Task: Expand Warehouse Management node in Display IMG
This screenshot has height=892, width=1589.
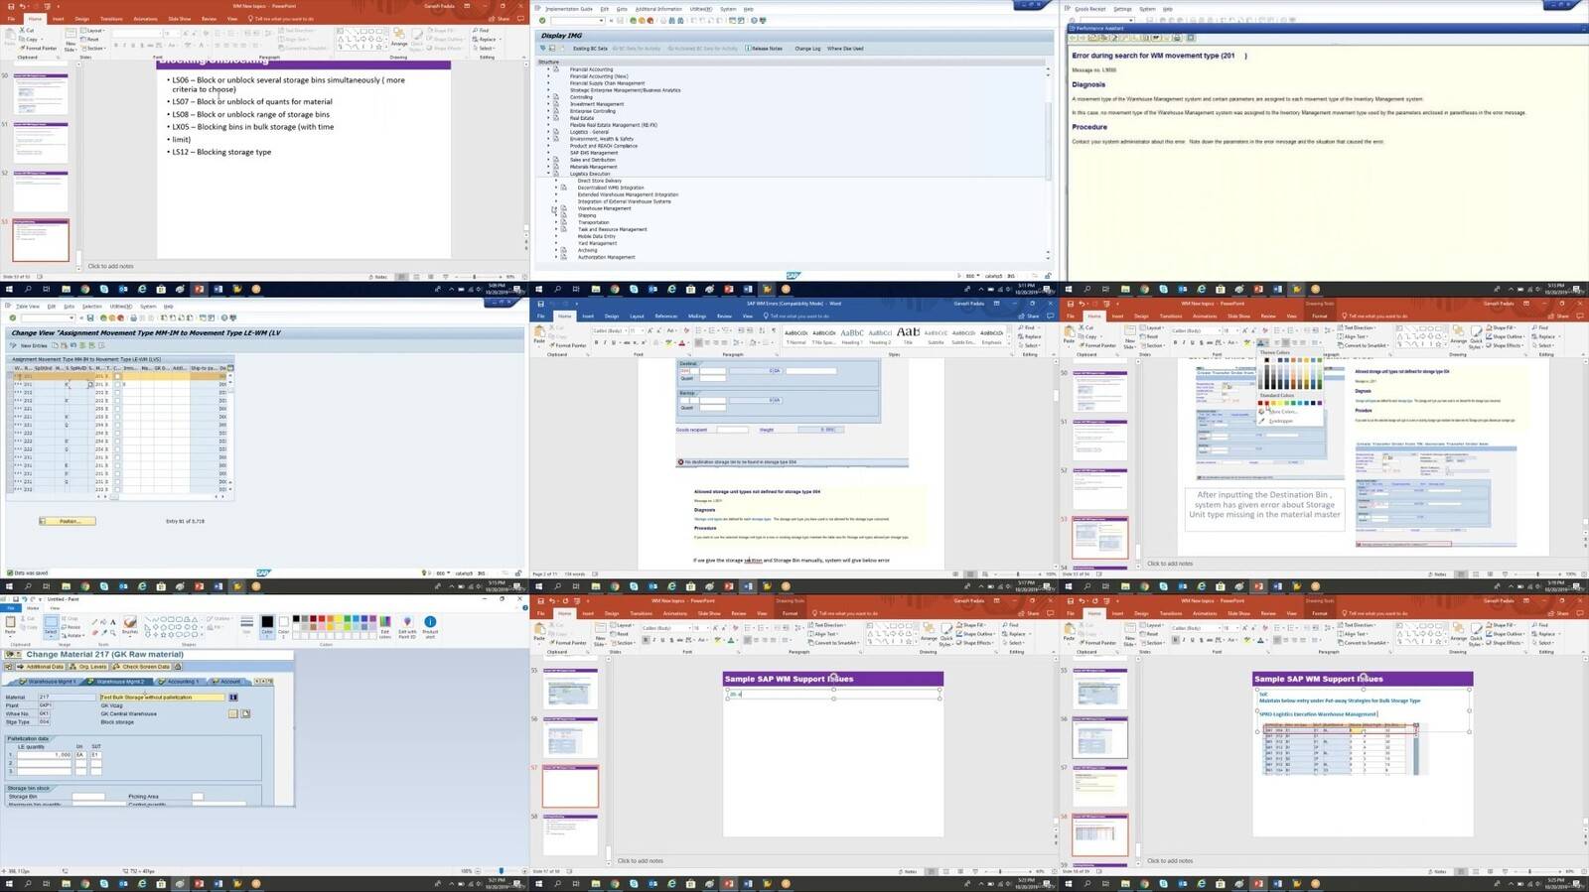Action: pyautogui.click(x=556, y=208)
